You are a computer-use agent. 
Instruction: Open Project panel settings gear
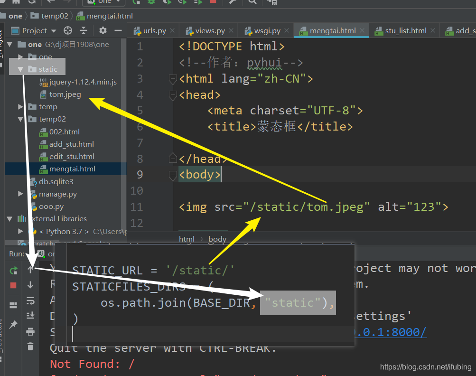coord(103,31)
